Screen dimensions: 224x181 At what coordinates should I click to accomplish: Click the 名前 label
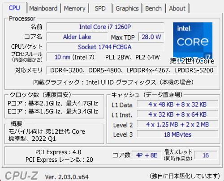click(36, 27)
